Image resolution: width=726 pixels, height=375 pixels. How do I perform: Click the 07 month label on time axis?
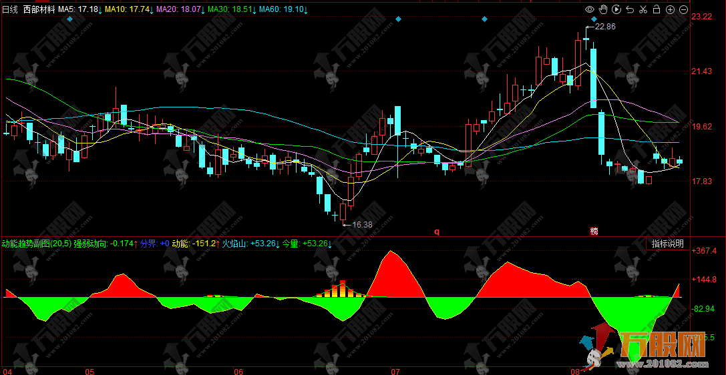click(x=395, y=371)
